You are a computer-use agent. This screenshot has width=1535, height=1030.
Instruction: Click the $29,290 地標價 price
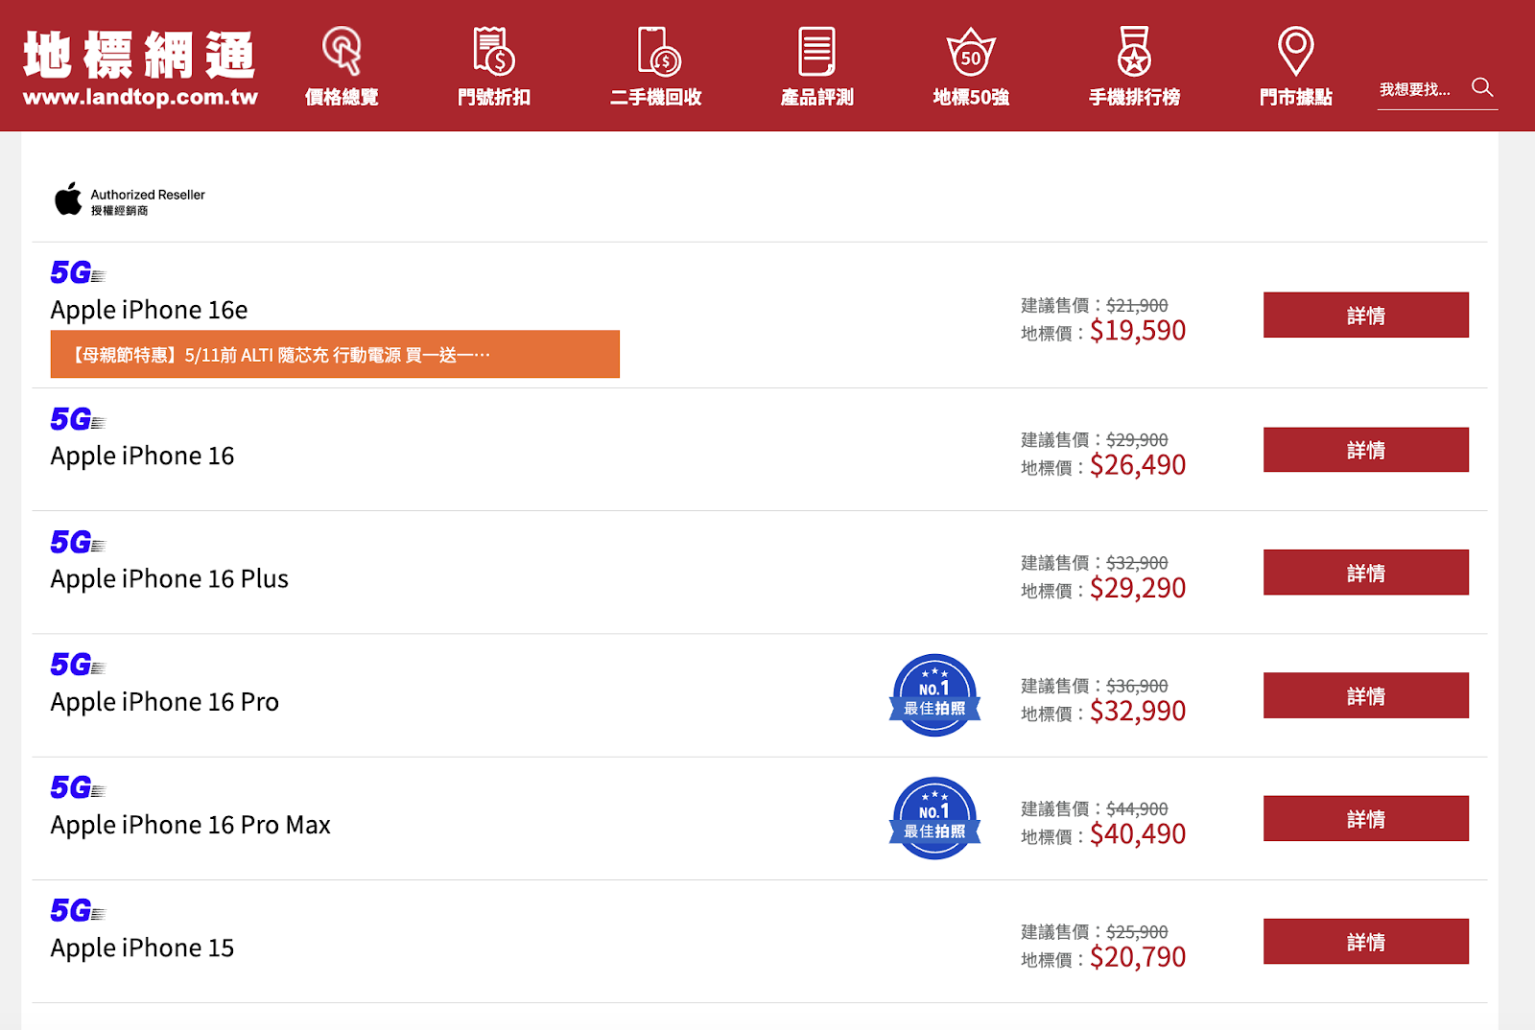pos(1138,588)
